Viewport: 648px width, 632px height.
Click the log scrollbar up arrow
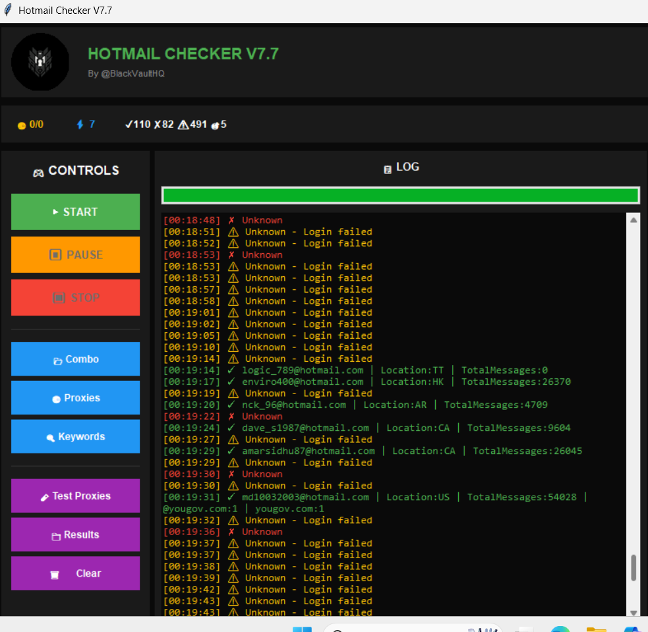point(633,220)
